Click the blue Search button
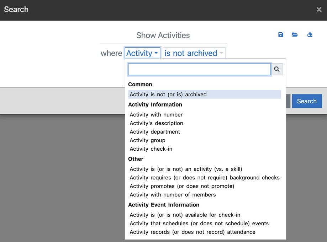 coord(307,101)
